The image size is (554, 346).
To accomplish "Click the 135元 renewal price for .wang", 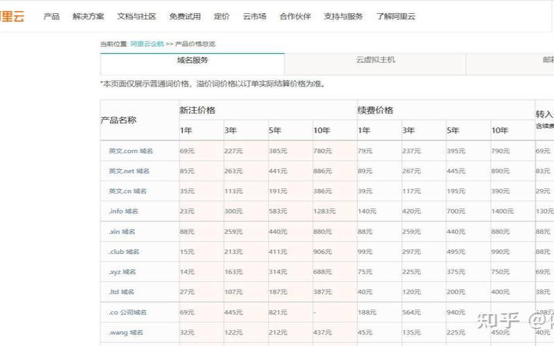I will tap(411, 332).
